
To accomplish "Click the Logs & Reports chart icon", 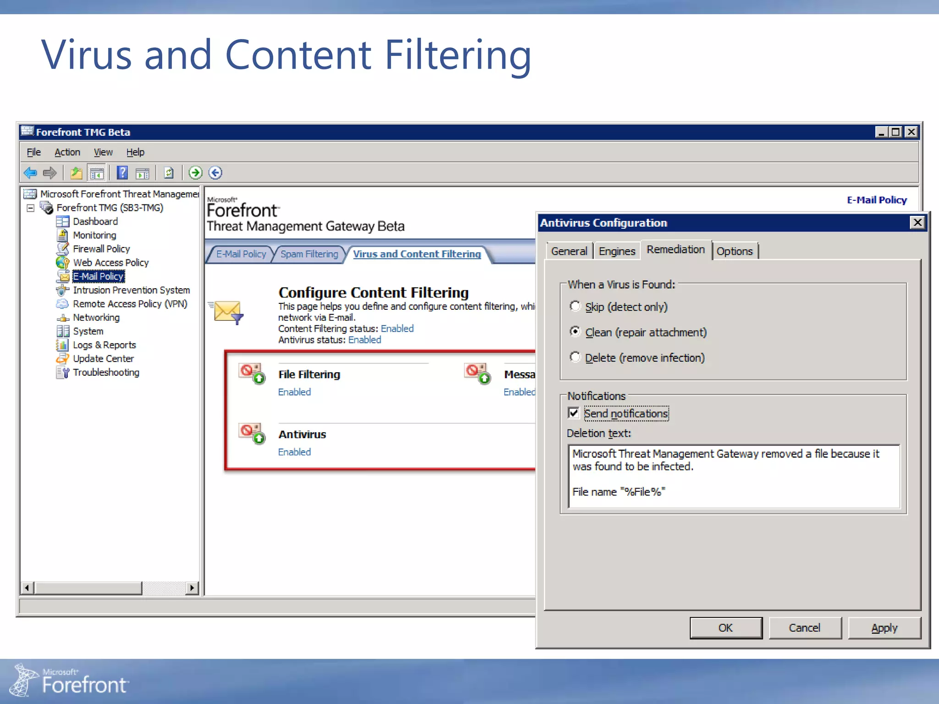I will (62, 345).
